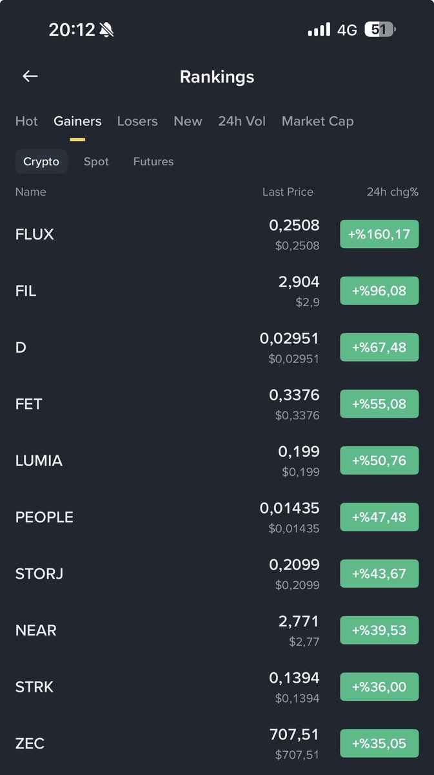The width and height of the screenshot is (434, 775).
Task: Click FIL +%96,08 change badge
Action: 379,291
